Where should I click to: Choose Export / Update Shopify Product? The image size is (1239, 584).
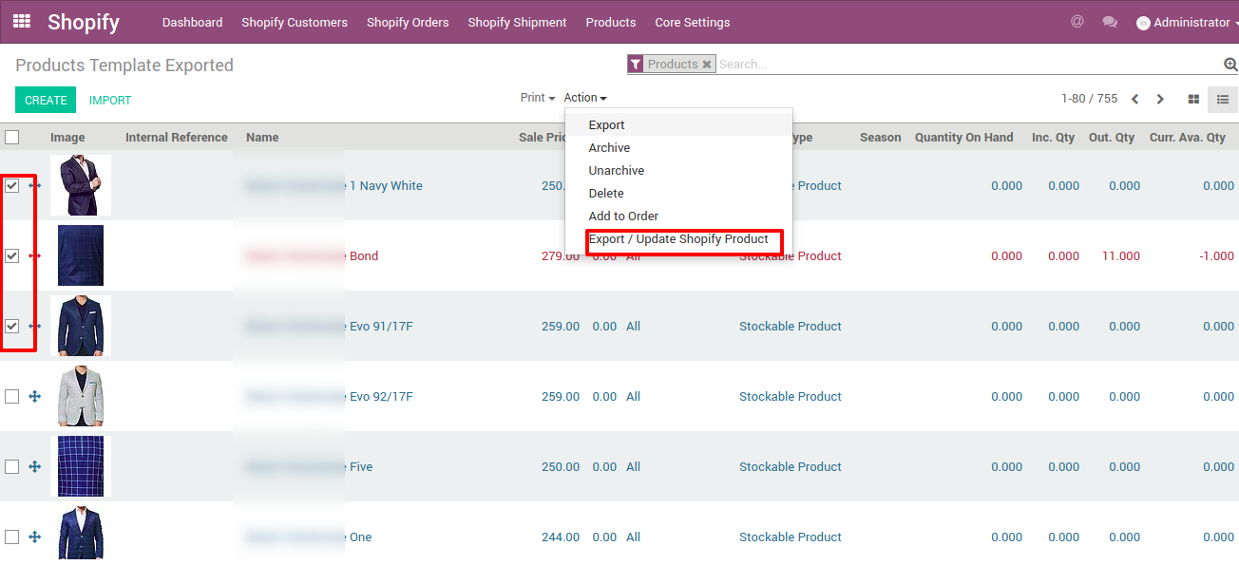pos(678,239)
